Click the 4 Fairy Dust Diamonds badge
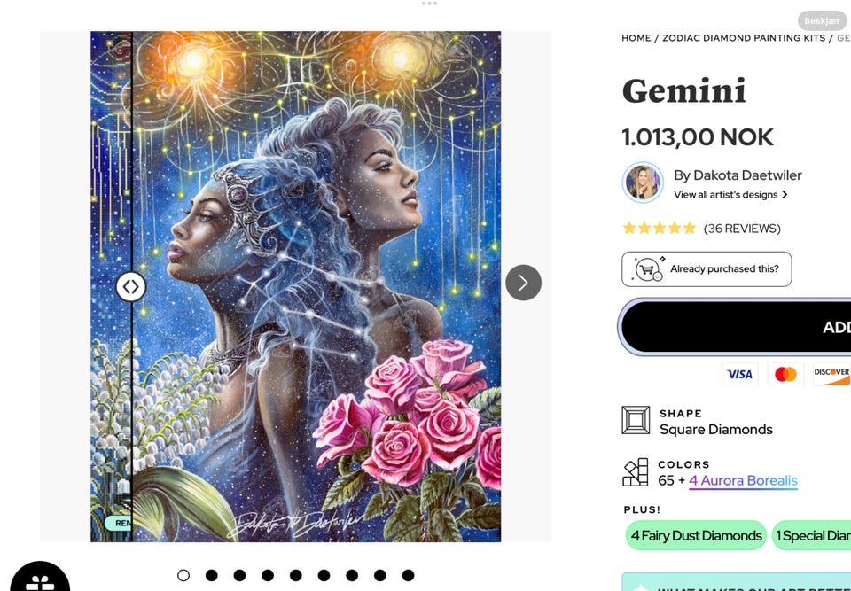 [x=696, y=535]
